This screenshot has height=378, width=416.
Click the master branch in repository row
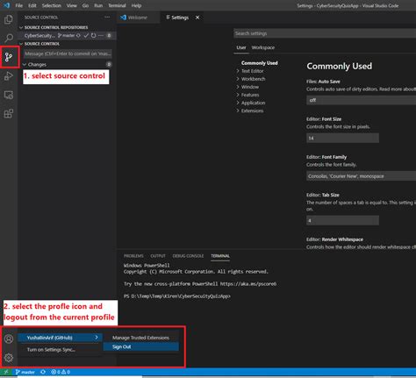[x=66, y=36]
